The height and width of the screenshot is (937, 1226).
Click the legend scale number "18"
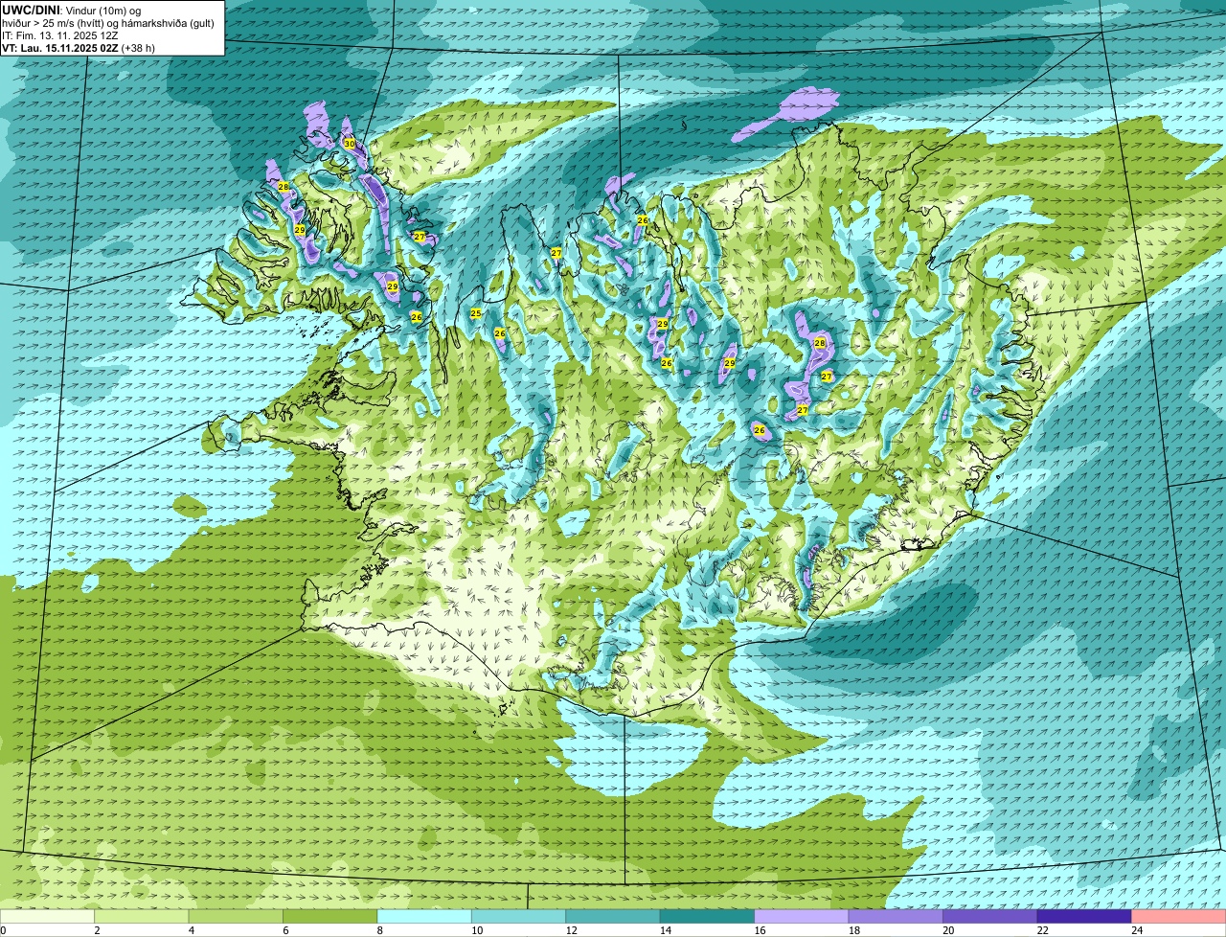[x=852, y=930]
